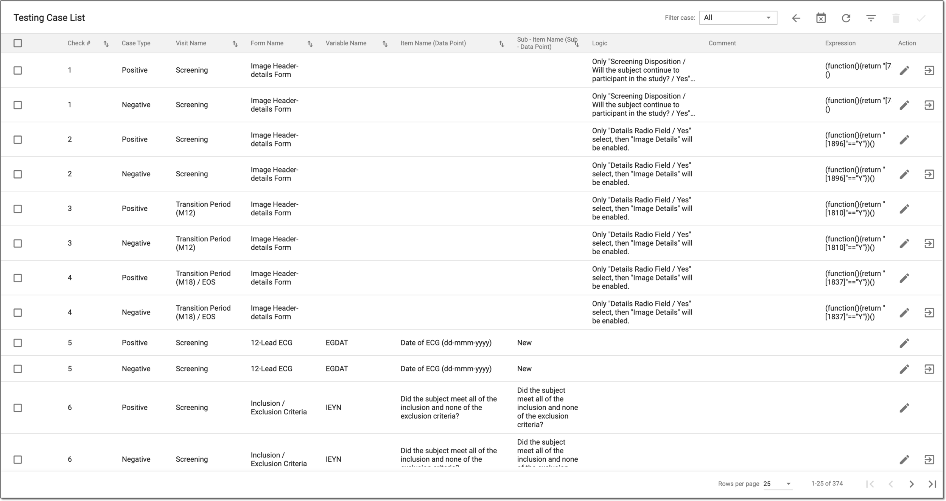Open execute icon for check 1 Negative
Screen dimensions: 946x501
[929, 105]
